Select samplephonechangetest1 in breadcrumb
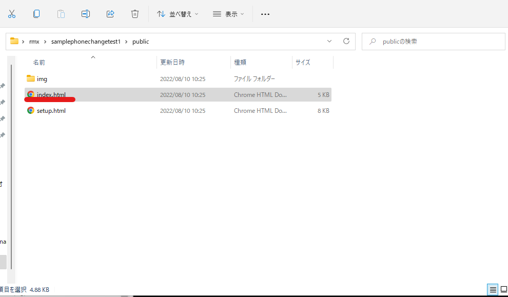Image resolution: width=508 pixels, height=297 pixels. [x=86, y=42]
